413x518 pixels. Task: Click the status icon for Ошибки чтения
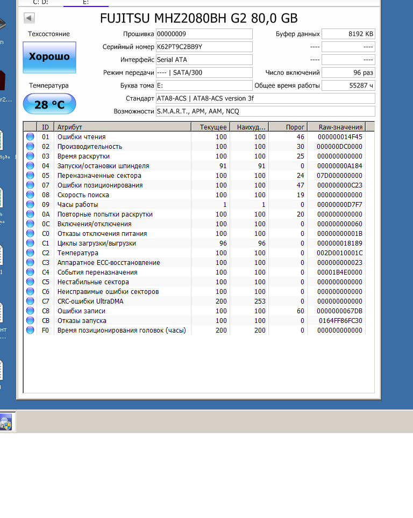30,137
